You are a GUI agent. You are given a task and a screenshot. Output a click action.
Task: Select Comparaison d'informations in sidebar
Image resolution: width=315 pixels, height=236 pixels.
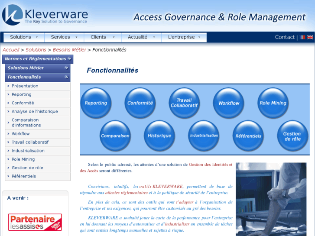point(38,123)
